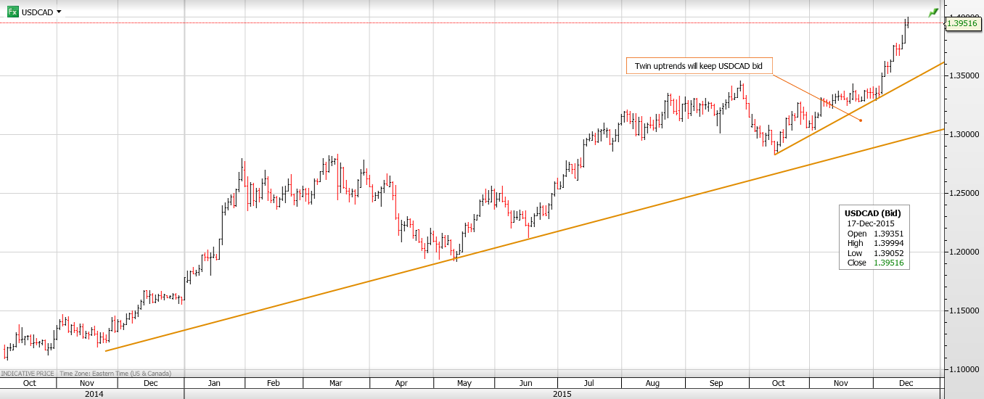Viewport: 984px width, 399px height.
Task: Click the green Fx instrument icon
Action: 13,12
